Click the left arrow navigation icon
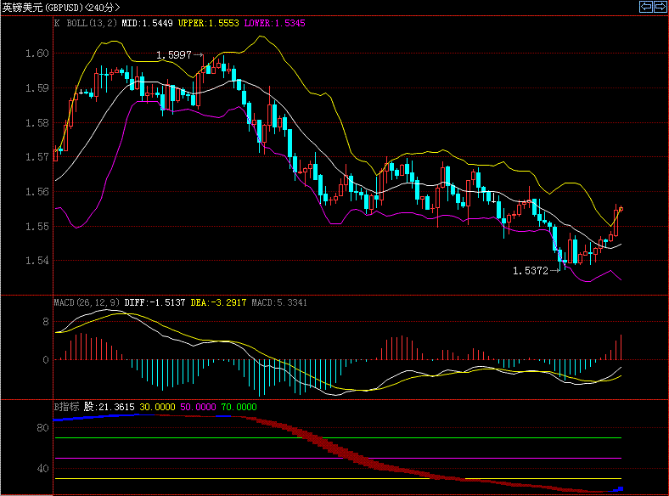669x496 pixels. 646,7
